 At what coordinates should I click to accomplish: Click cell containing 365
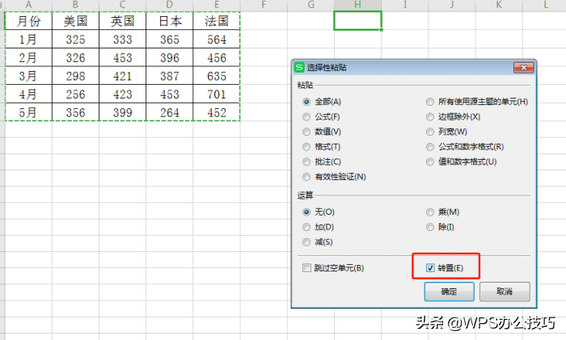(x=170, y=39)
